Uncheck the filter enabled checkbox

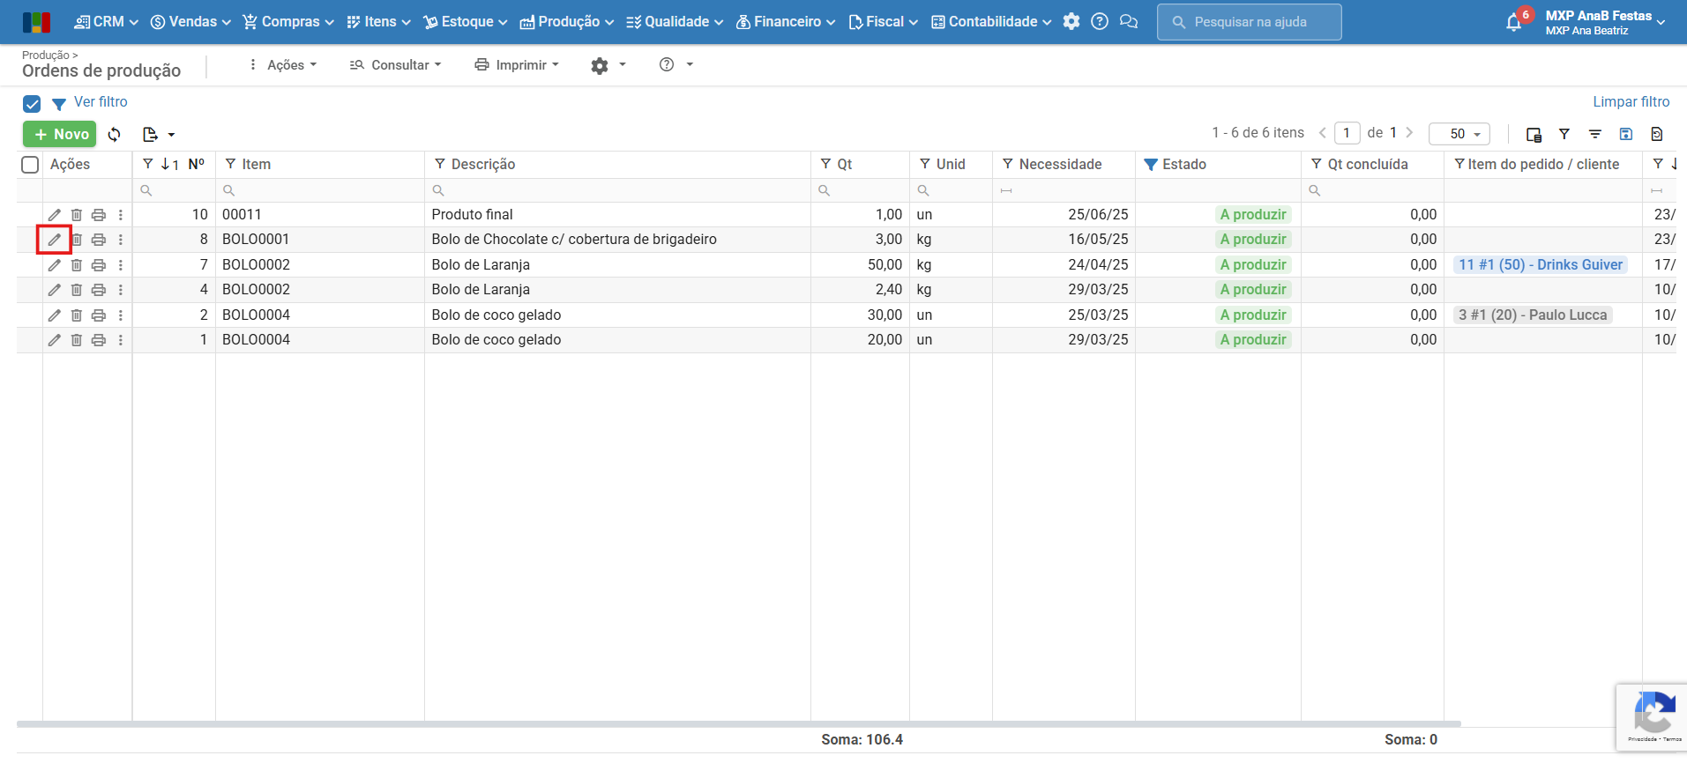pyautogui.click(x=32, y=104)
